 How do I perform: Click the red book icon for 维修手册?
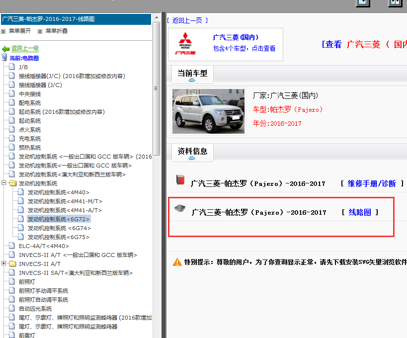click(180, 179)
